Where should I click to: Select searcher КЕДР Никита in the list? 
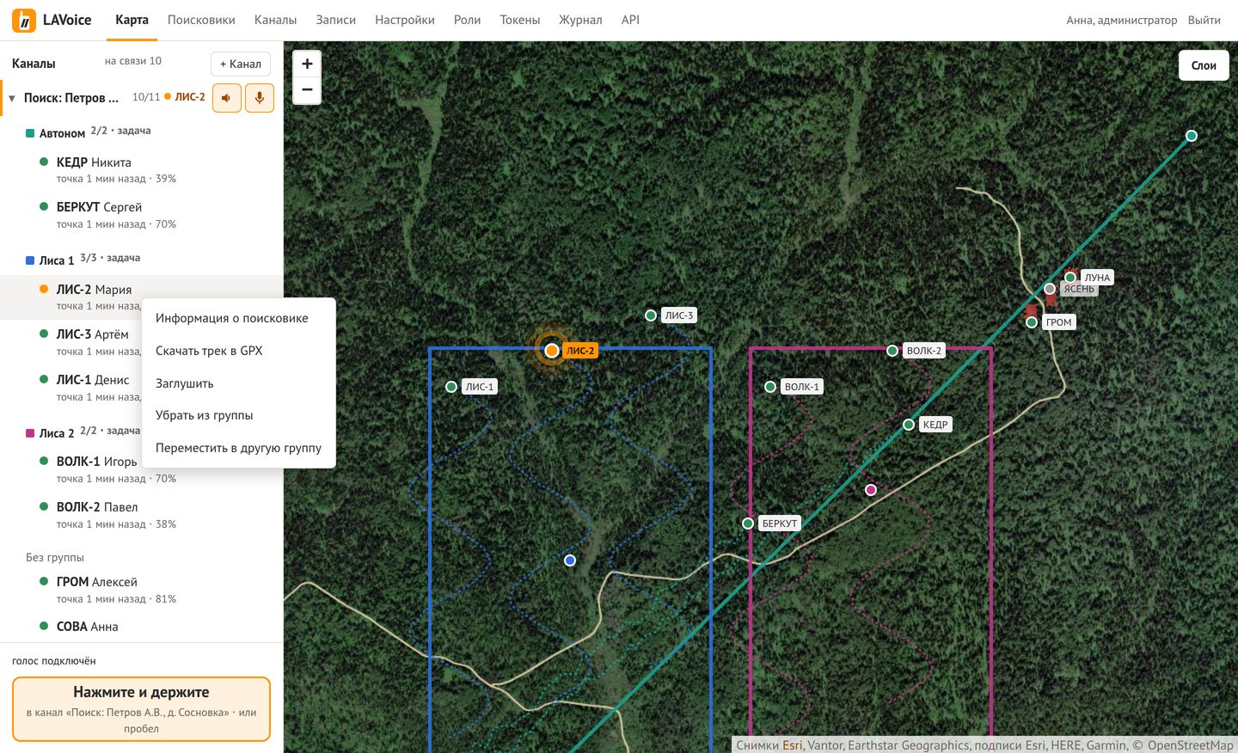point(141,170)
